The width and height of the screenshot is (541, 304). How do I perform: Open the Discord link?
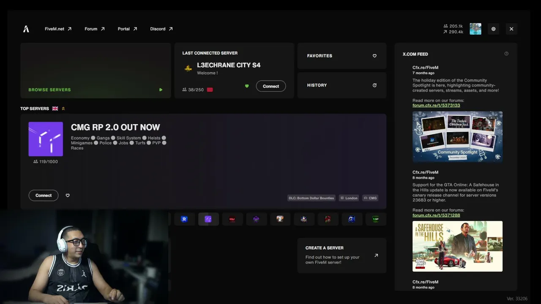coord(161,29)
